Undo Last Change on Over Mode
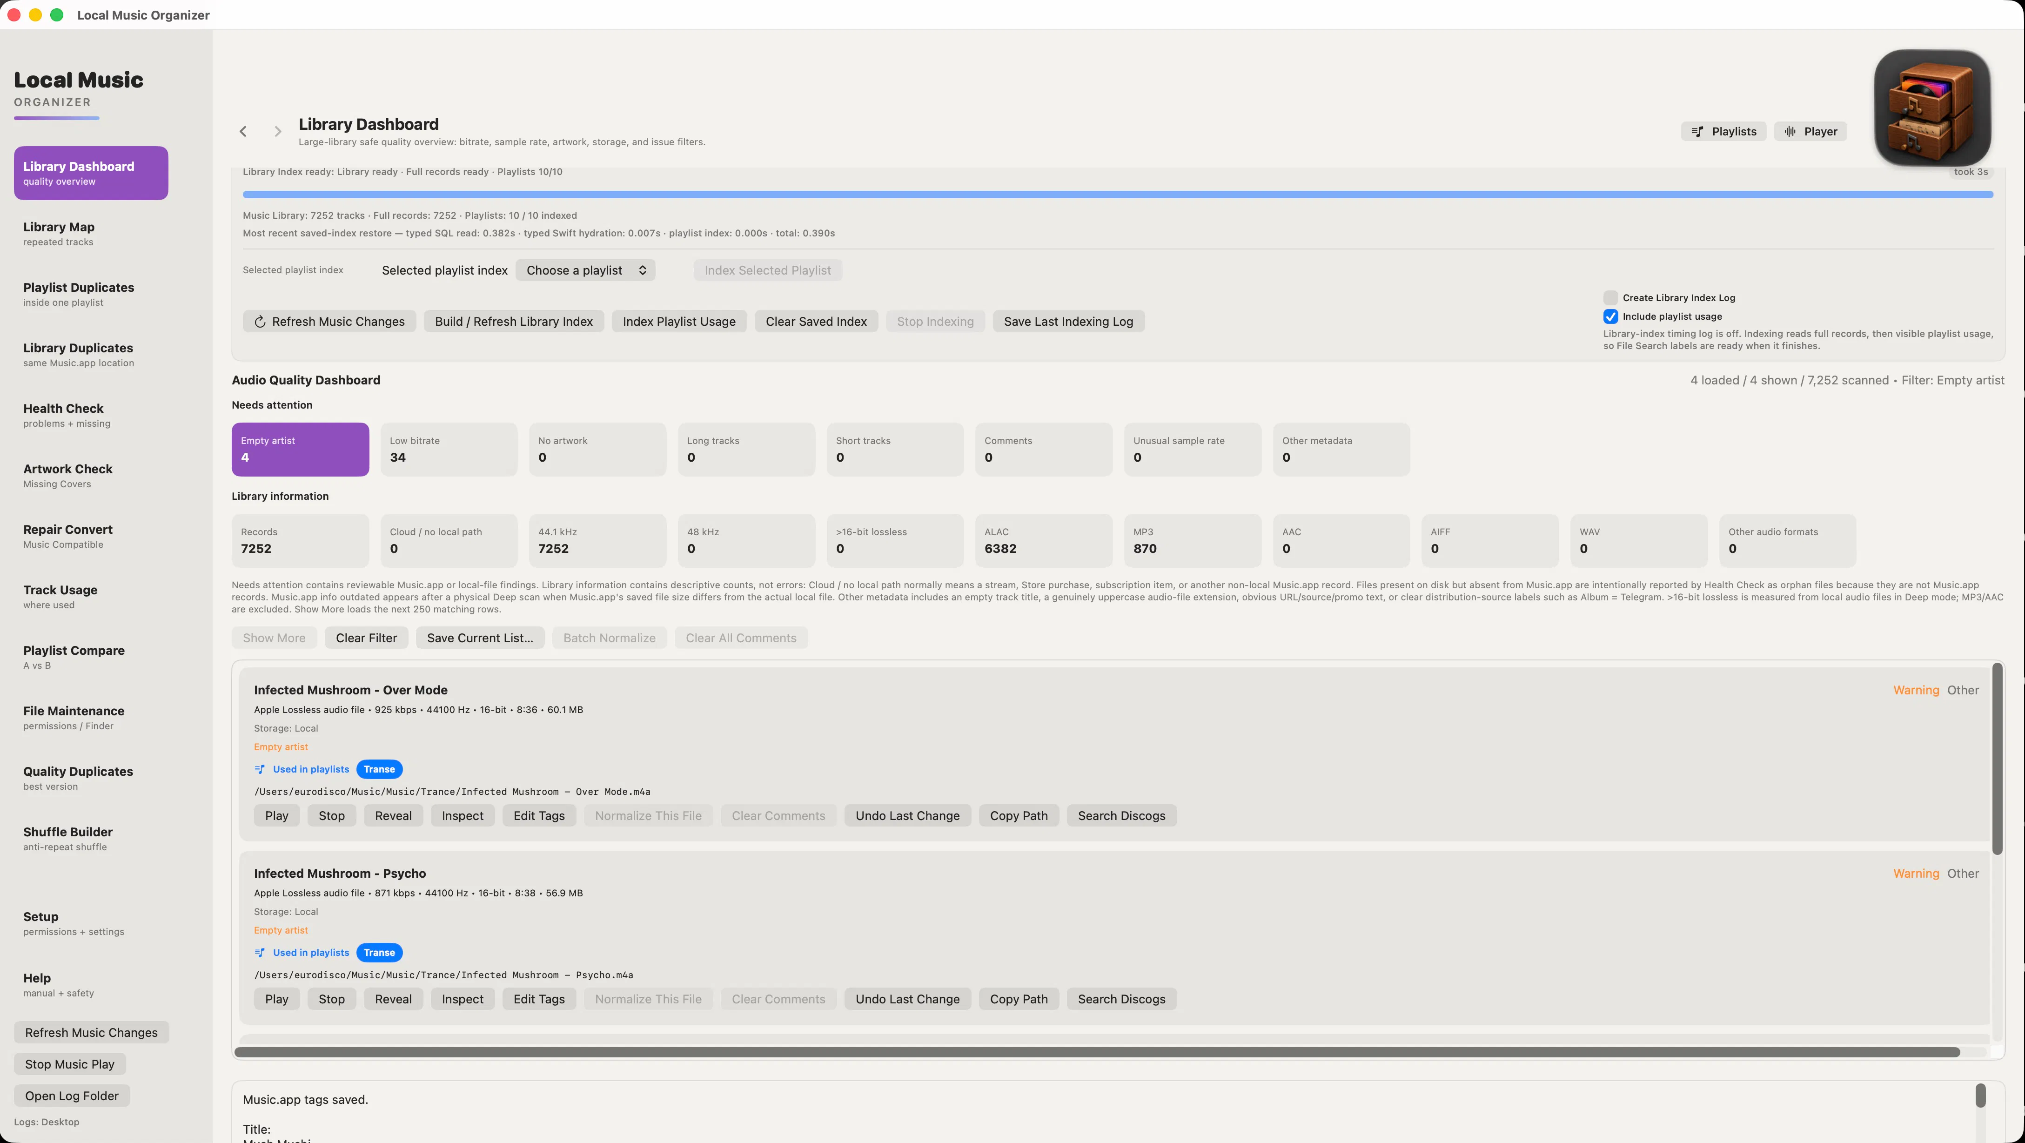Viewport: 2025px width, 1143px height. click(x=908, y=816)
